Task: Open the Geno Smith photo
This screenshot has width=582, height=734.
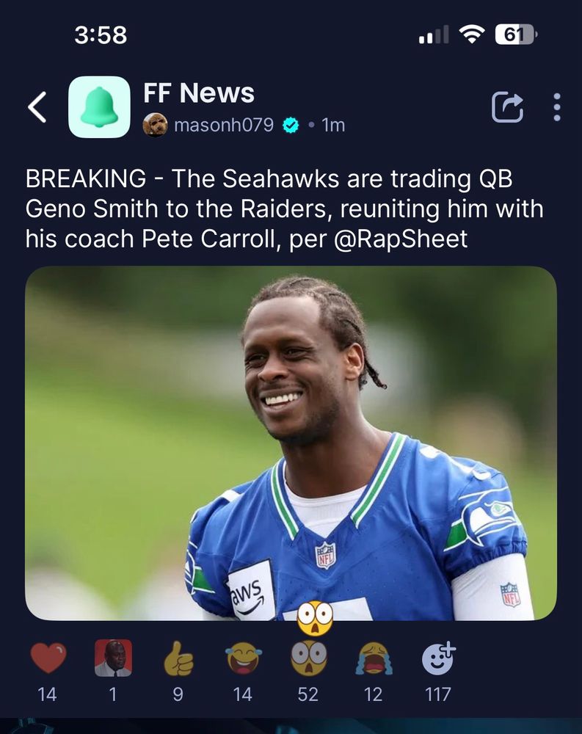Action: click(291, 443)
